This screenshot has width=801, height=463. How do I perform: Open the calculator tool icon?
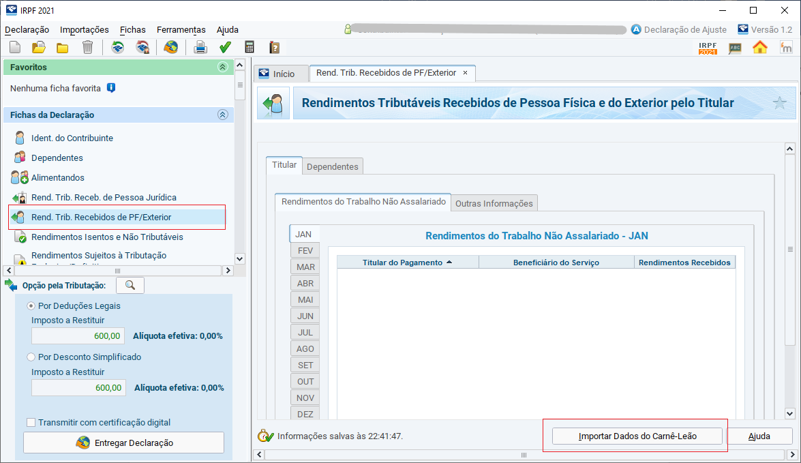point(250,47)
